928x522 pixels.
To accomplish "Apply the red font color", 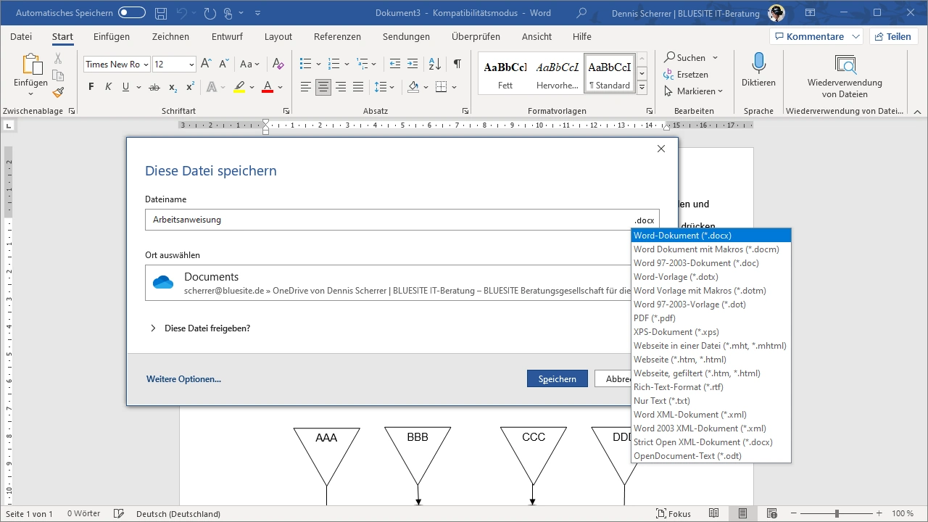I will tap(267, 87).
